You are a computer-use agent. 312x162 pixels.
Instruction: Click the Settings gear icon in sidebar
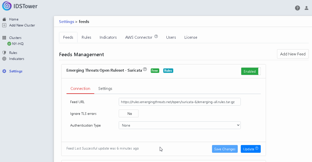click(4, 71)
